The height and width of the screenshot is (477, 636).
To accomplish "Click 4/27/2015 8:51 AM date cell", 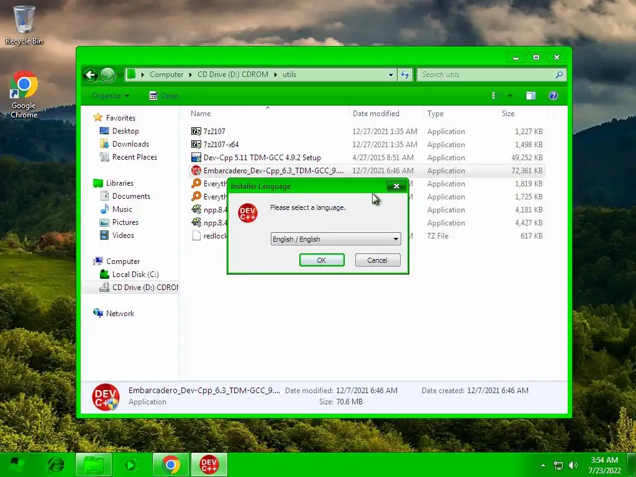I will pyautogui.click(x=383, y=157).
